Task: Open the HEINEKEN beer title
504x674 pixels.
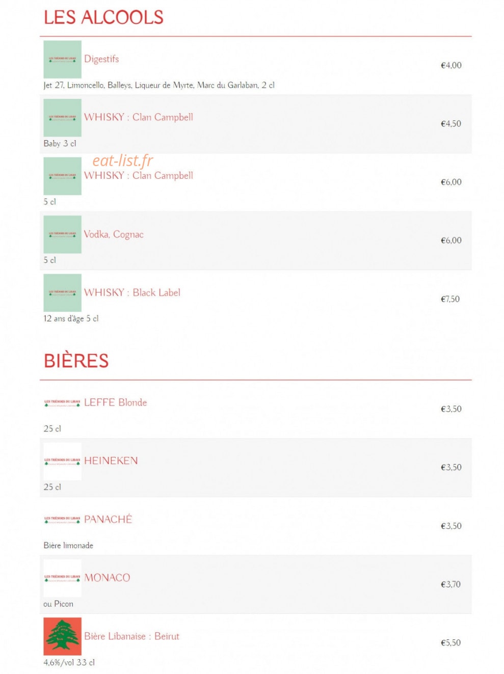Action: click(x=111, y=461)
